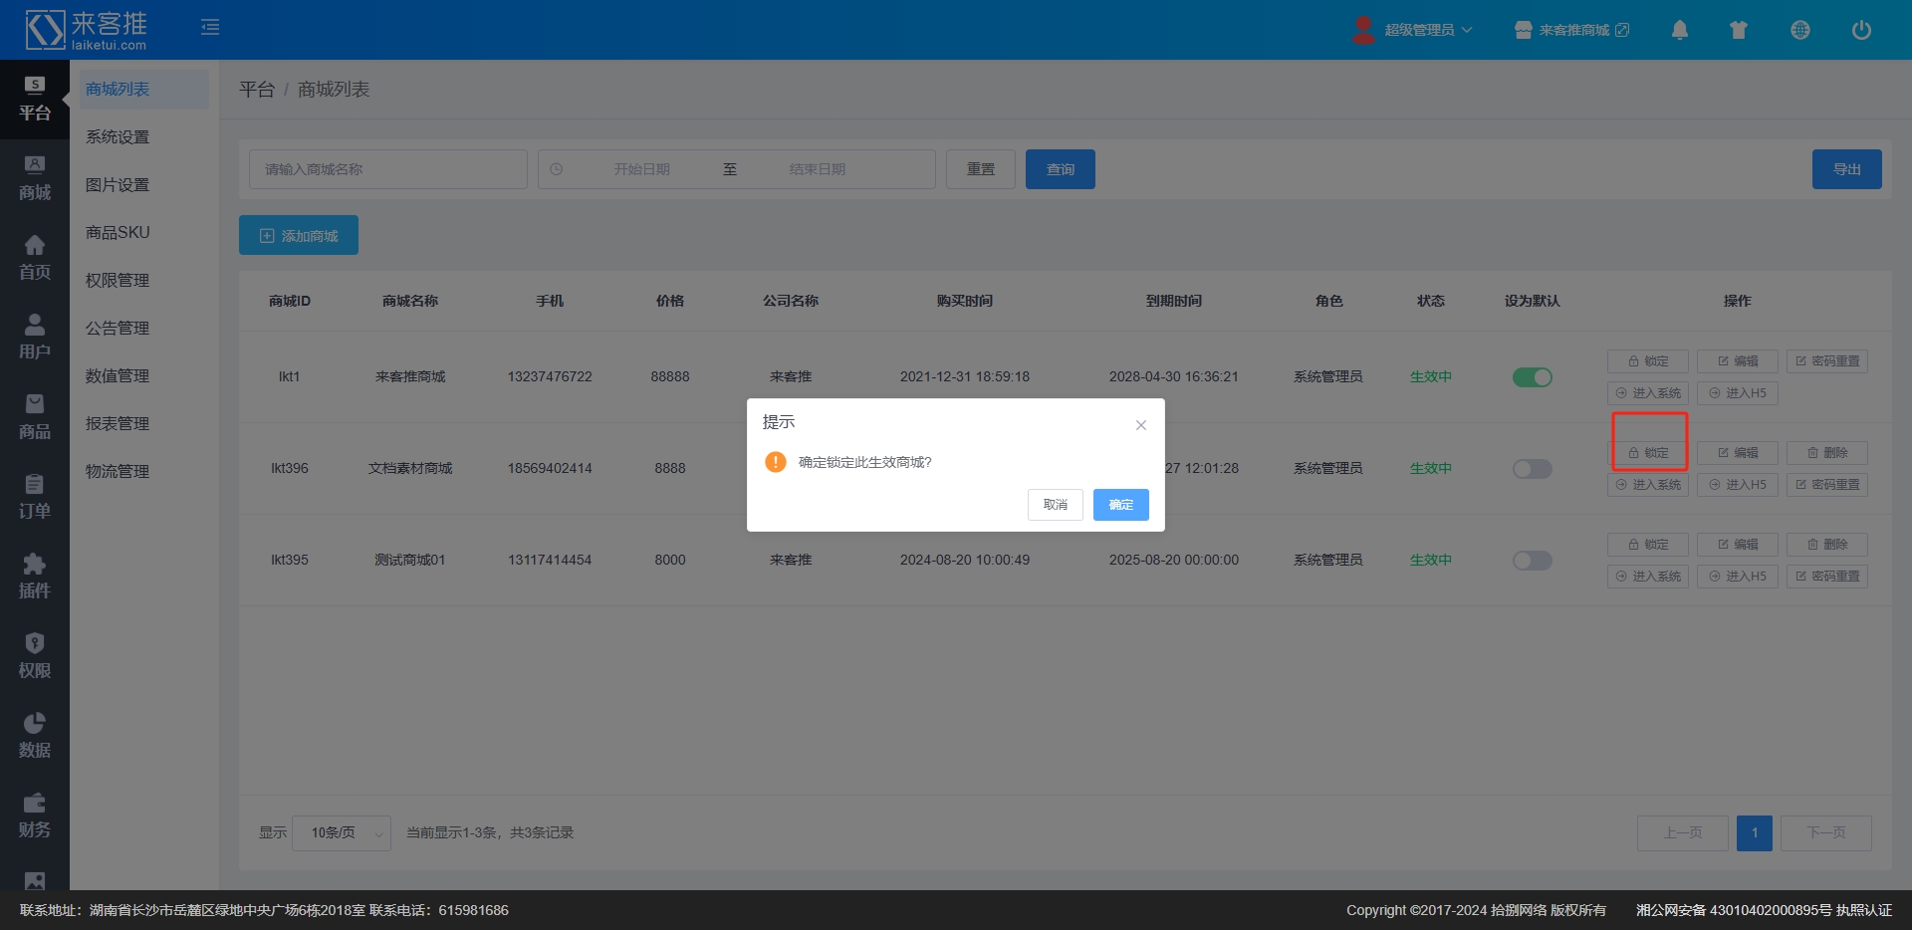Click the notification bell icon
The width and height of the screenshot is (1912, 930).
1679,30
